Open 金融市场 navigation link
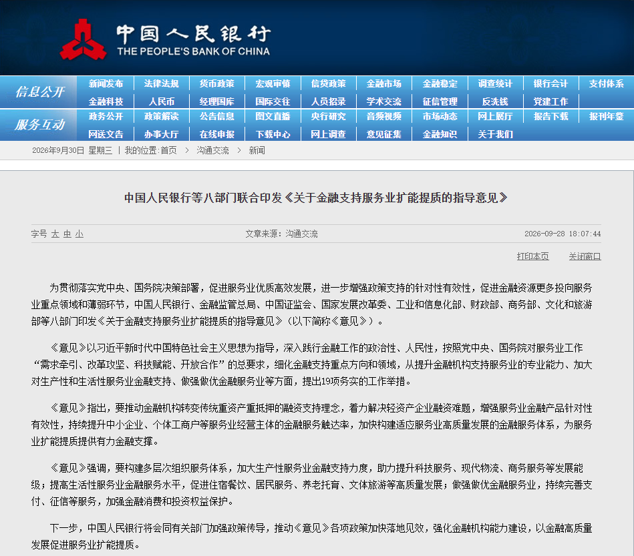This screenshot has height=556, width=634. pyautogui.click(x=383, y=83)
